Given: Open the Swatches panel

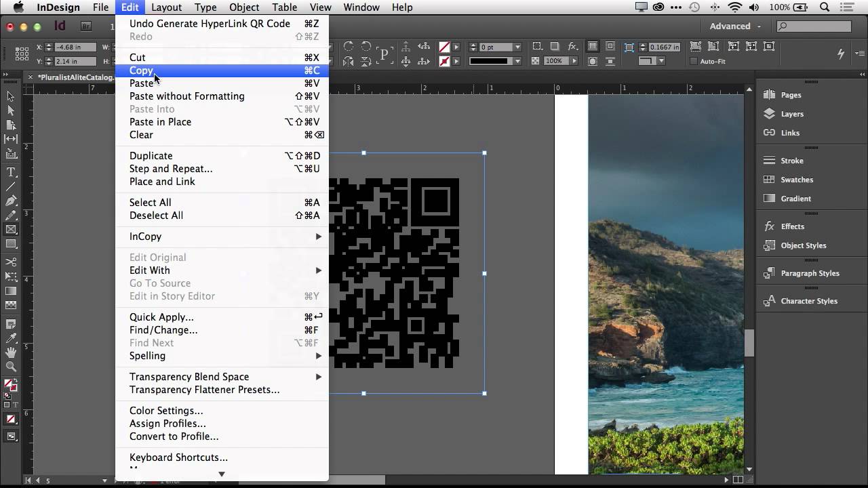Looking at the screenshot, I should [796, 180].
